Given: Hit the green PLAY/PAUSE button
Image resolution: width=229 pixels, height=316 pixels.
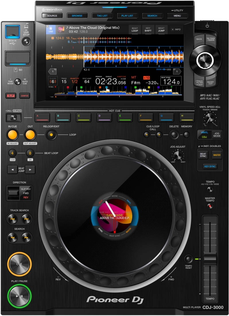Looking at the screenshot, I should 20,296.
